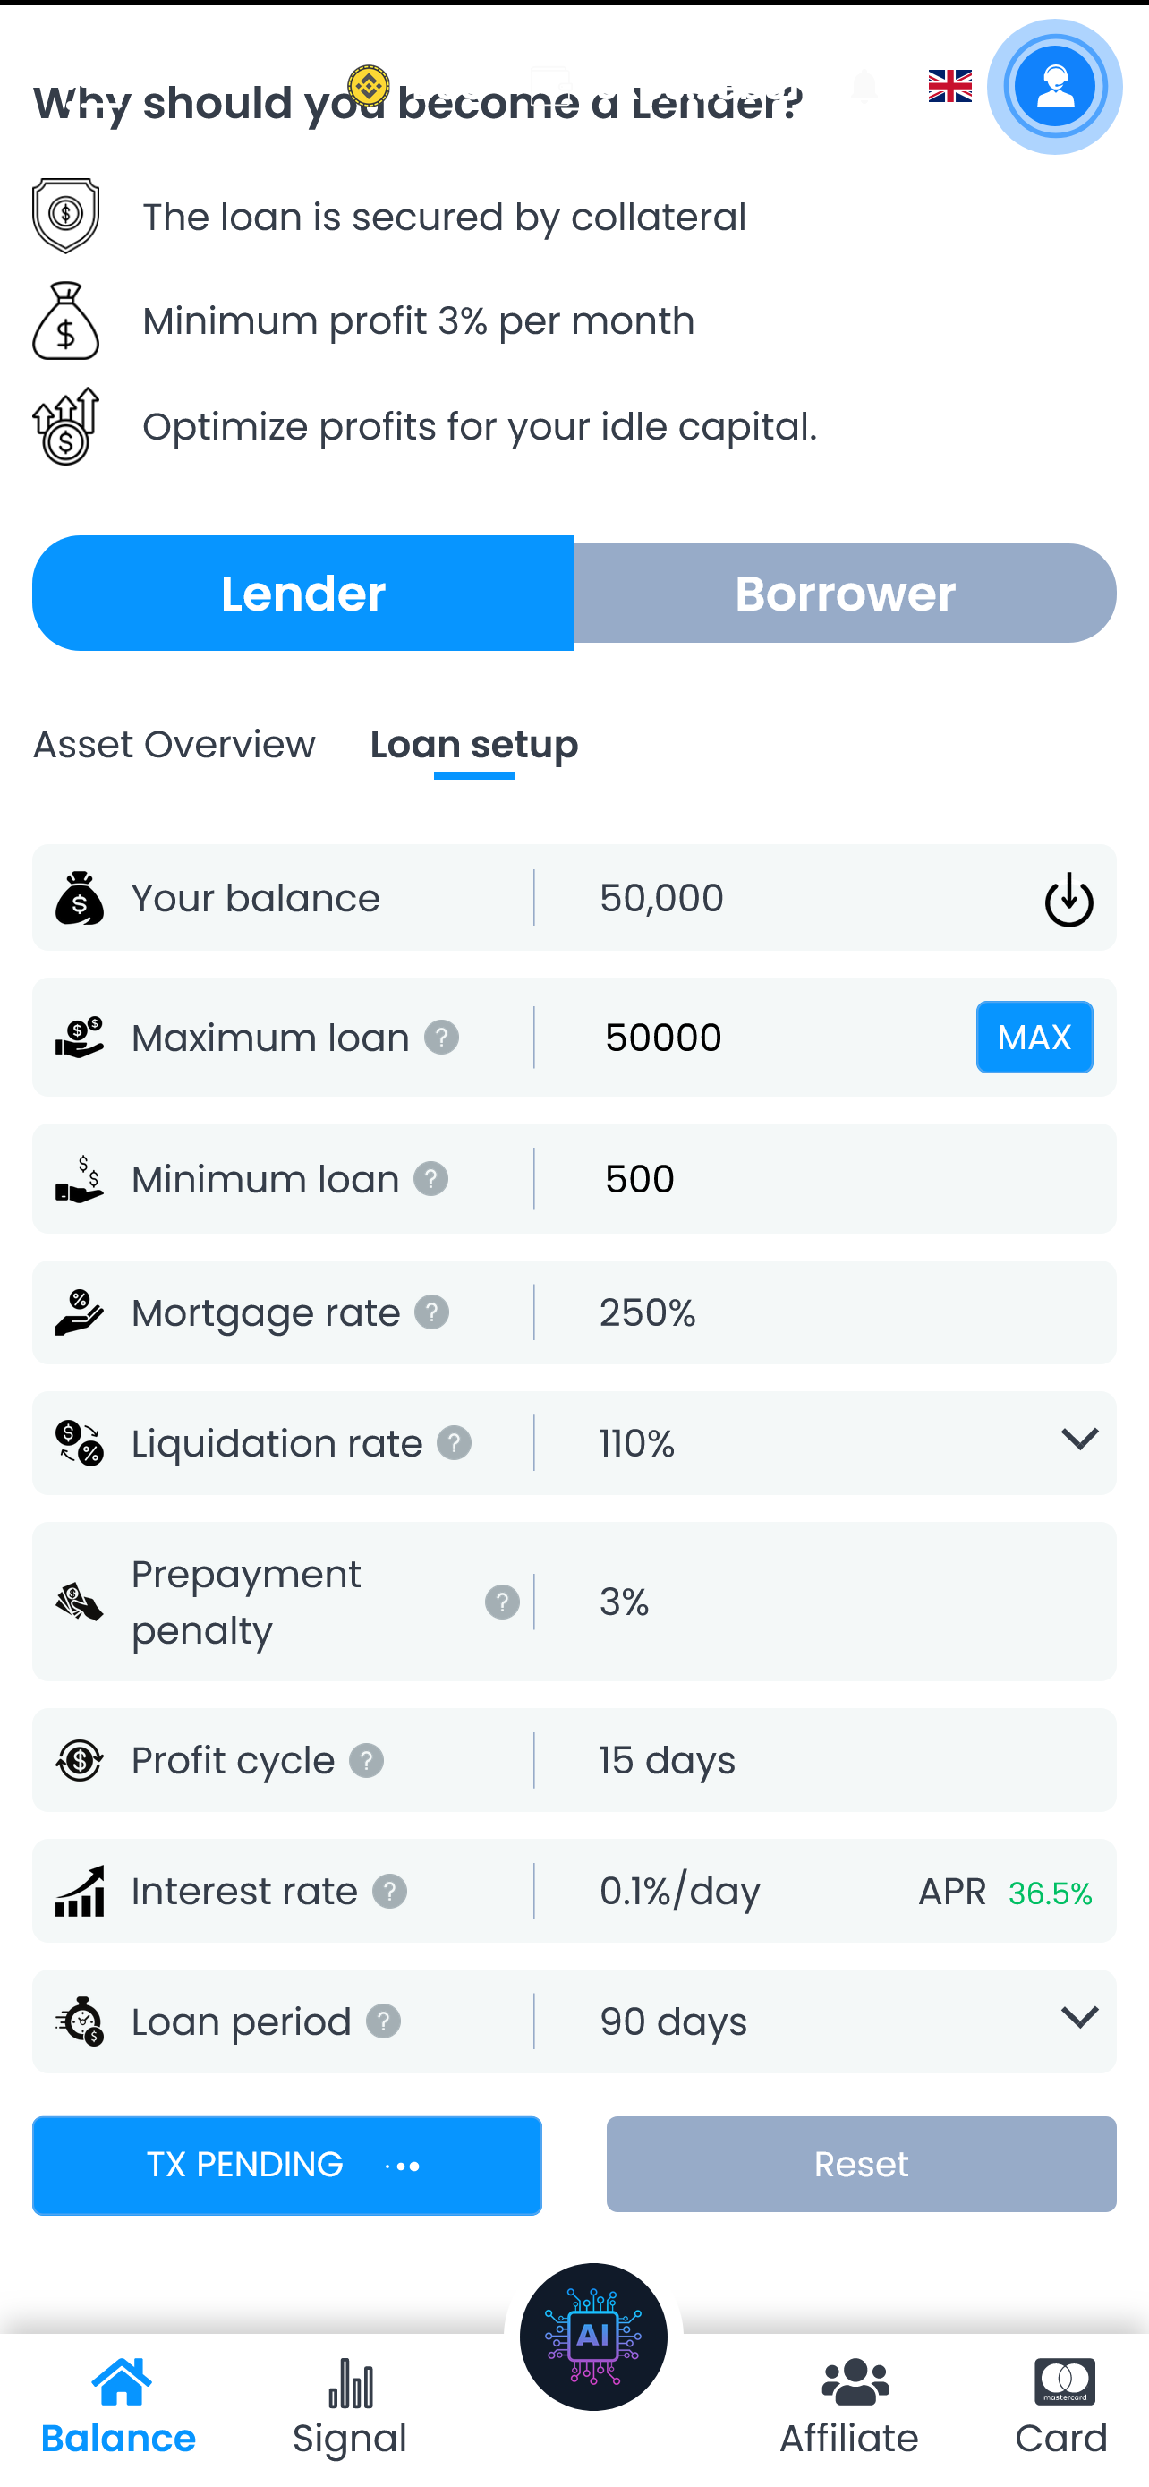
Task: Click the Minimum loan input field
Action: pyautogui.click(x=820, y=1180)
